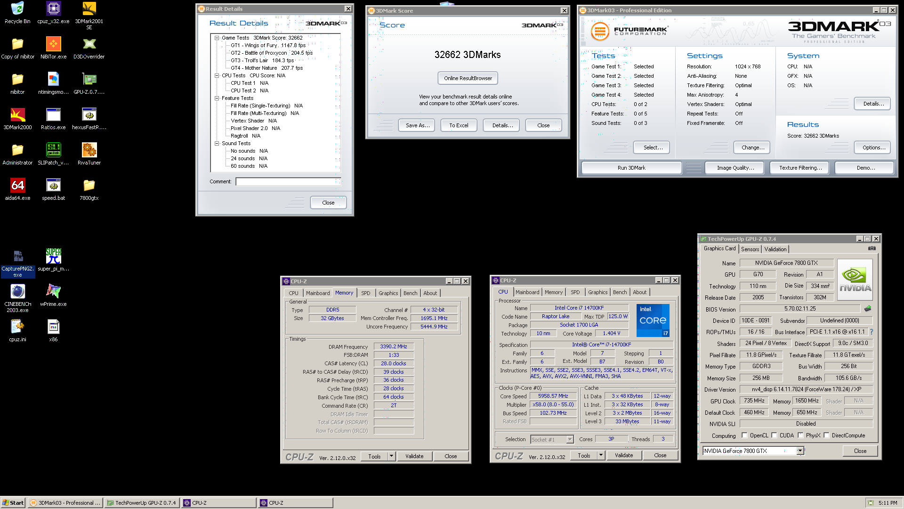Click Select... under Tests in 3DMark03
The width and height of the screenshot is (904, 509).
pyautogui.click(x=653, y=148)
